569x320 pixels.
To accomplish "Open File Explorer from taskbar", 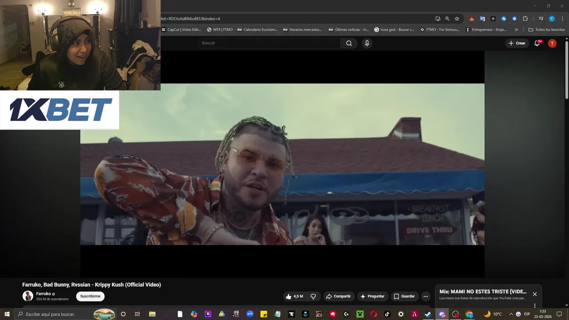I will point(152,314).
